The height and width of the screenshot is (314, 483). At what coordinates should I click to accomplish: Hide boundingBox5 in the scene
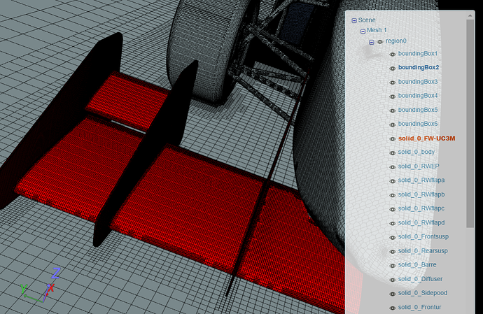pos(393,110)
